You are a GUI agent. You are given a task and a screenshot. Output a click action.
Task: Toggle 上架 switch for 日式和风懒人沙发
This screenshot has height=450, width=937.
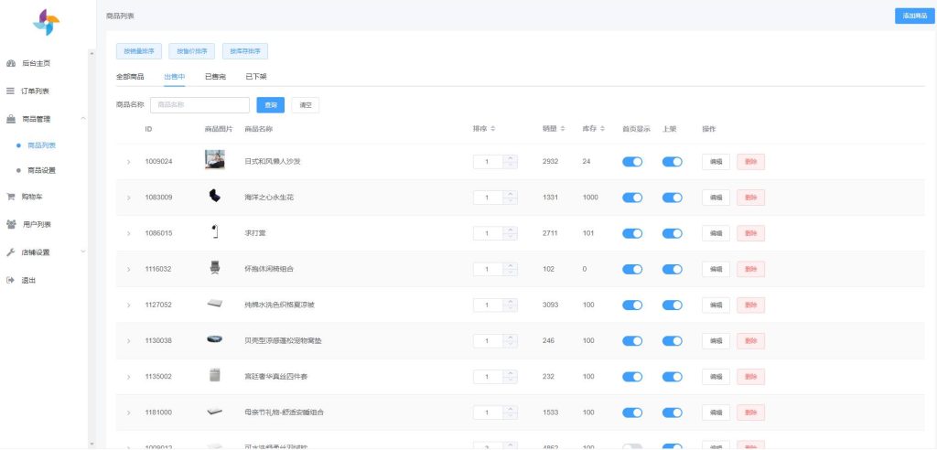(x=672, y=162)
